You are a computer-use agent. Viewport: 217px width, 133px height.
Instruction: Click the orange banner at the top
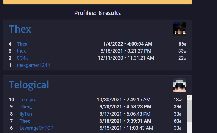(97, 2)
